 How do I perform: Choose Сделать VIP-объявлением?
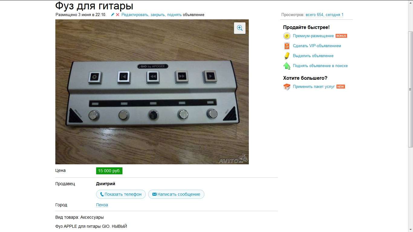click(x=317, y=46)
